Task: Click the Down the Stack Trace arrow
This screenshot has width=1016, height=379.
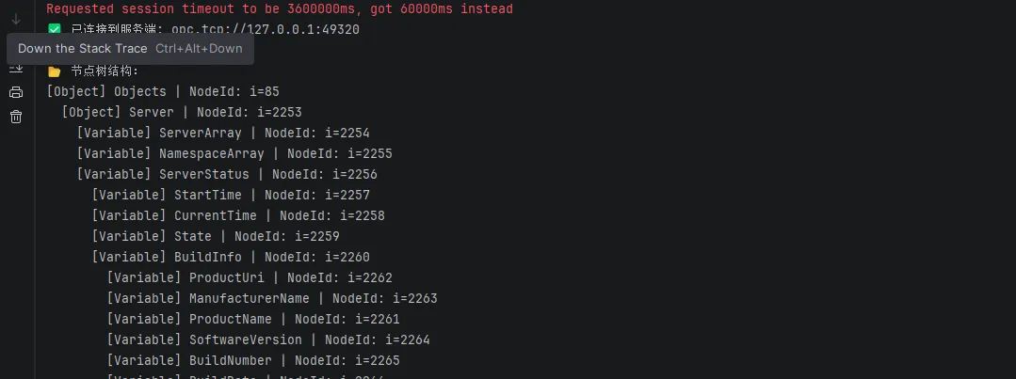Action: pyautogui.click(x=16, y=20)
